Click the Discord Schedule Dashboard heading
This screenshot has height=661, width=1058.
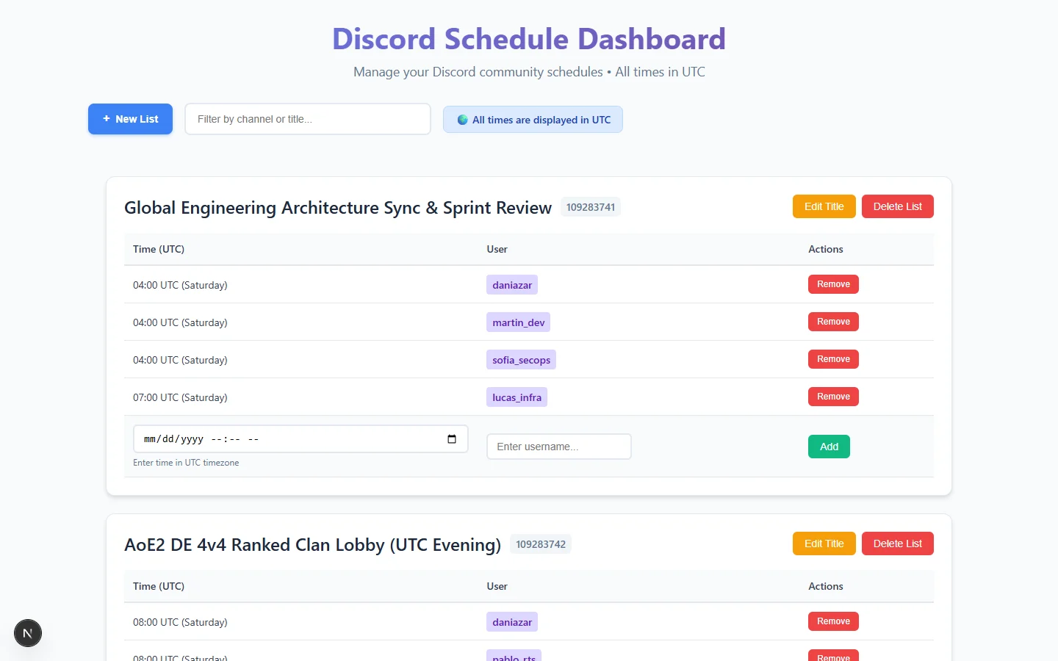[529, 39]
